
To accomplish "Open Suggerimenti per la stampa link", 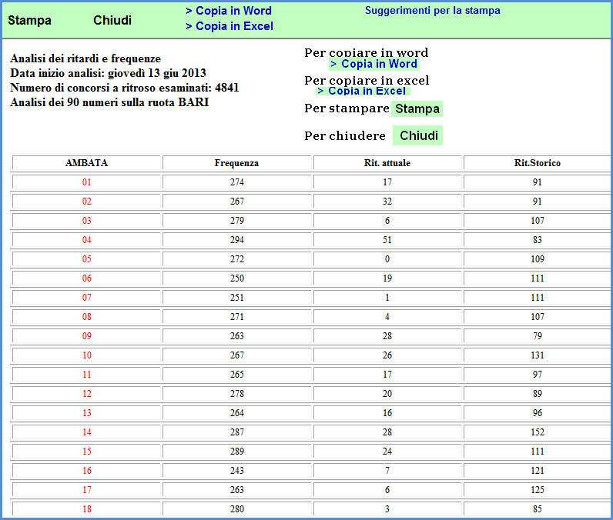I will (x=432, y=11).
